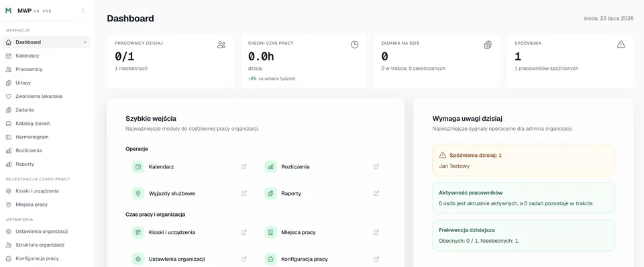Viewport: 644px width, 267px height.
Task: Click the '1 nieobecnych' text in Pracownicy card
Action: (x=131, y=68)
